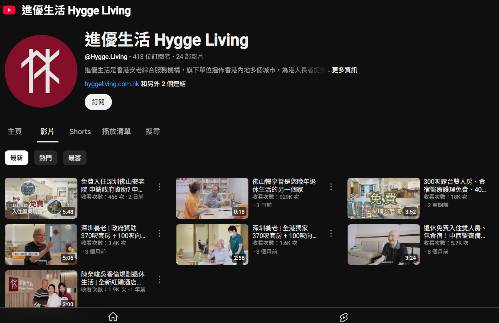This screenshot has height=323, width=499.
Task: Click the large 進優生活 Hygge Living channel heading
Action: (167, 40)
